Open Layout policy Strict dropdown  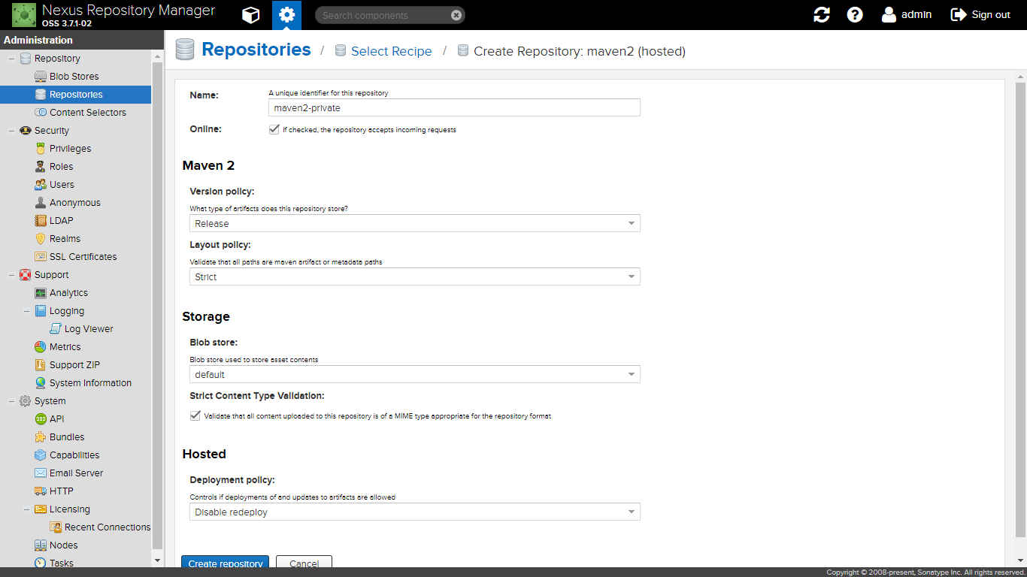pyautogui.click(x=415, y=276)
